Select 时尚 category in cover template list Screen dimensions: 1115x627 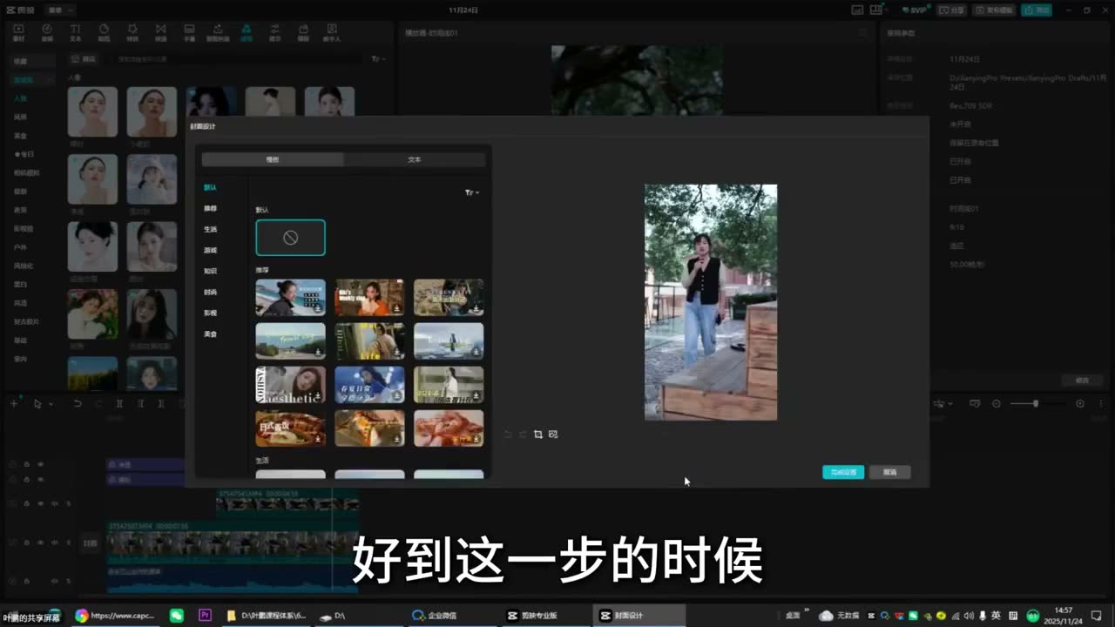(x=210, y=292)
